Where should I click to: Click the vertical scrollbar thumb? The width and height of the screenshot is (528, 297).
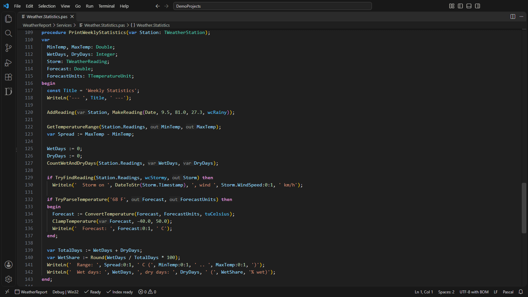click(x=524, y=208)
